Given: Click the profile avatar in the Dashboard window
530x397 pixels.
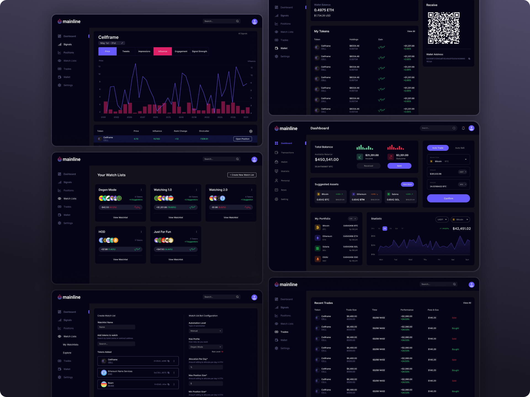Looking at the screenshot, I should [471, 128].
